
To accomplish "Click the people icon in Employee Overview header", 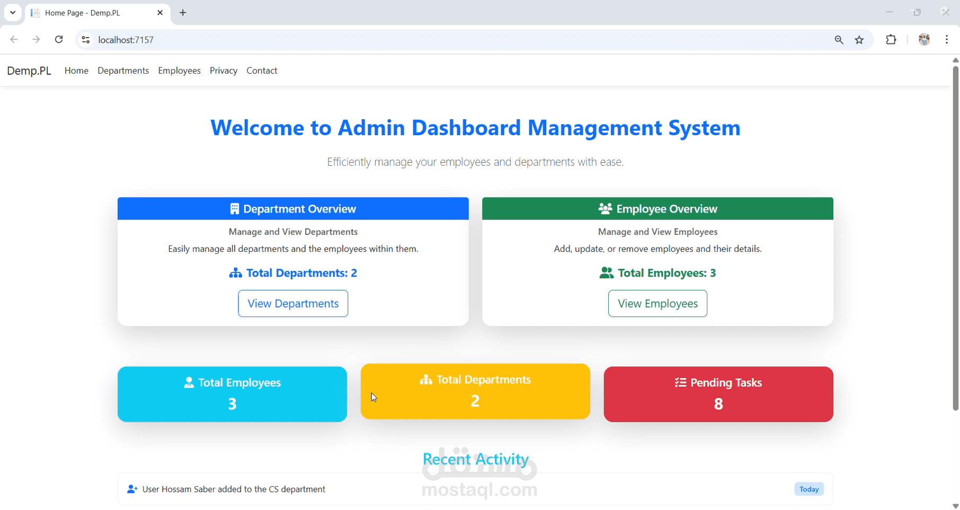I will [605, 209].
